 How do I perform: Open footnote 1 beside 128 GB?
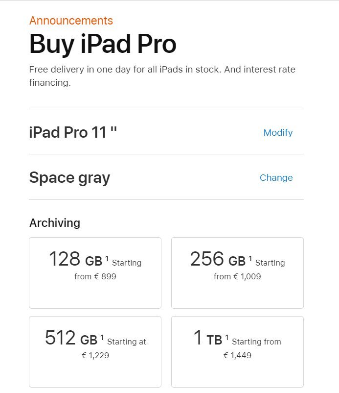pos(107,258)
